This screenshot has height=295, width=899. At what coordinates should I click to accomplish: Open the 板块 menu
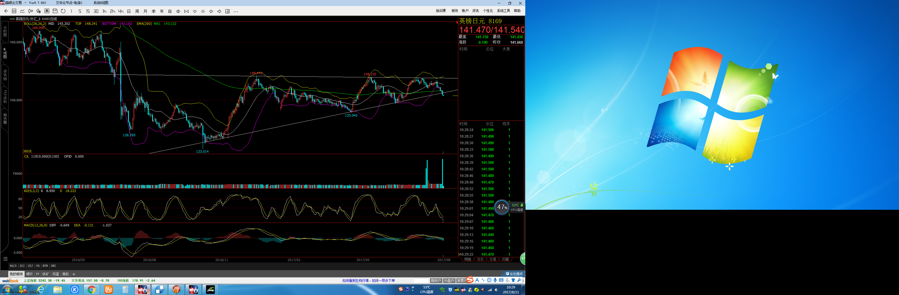(x=454, y=11)
